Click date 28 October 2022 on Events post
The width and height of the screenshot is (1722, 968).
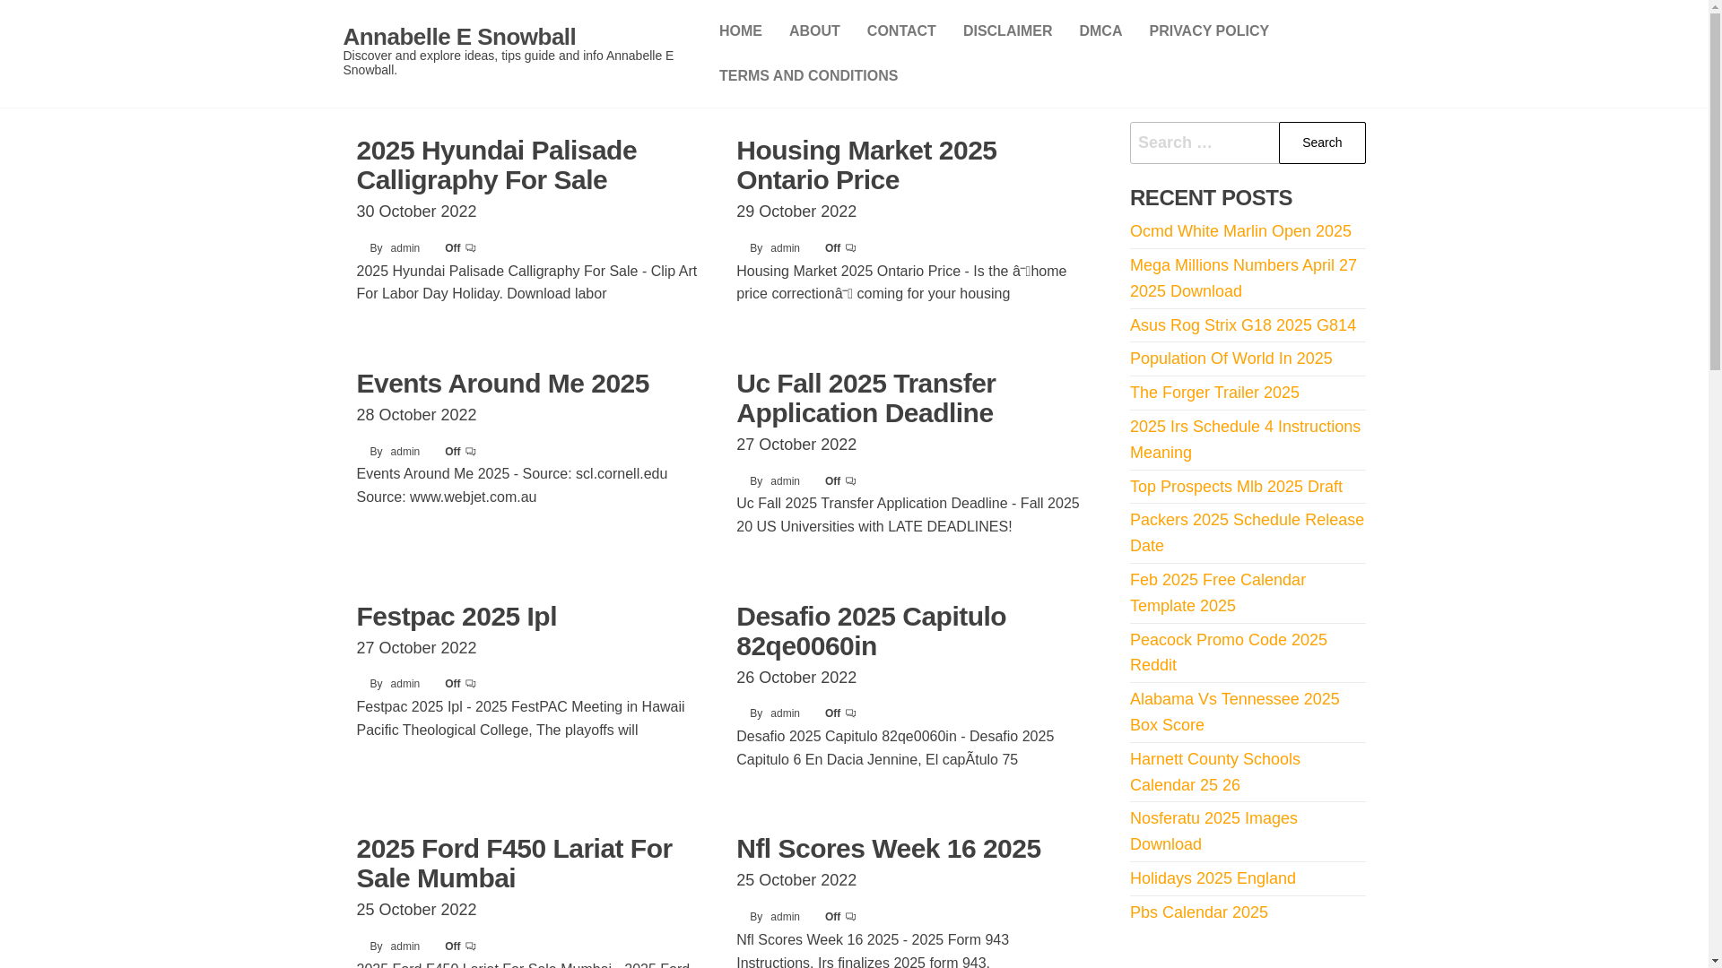pyautogui.click(x=417, y=415)
